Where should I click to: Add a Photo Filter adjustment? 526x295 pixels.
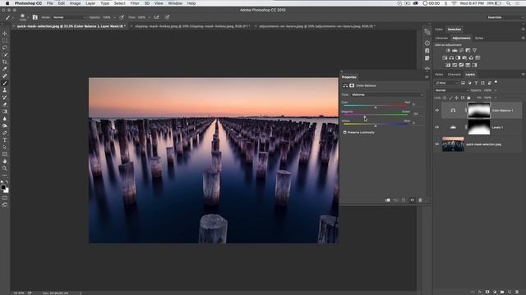[x=464, y=58]
